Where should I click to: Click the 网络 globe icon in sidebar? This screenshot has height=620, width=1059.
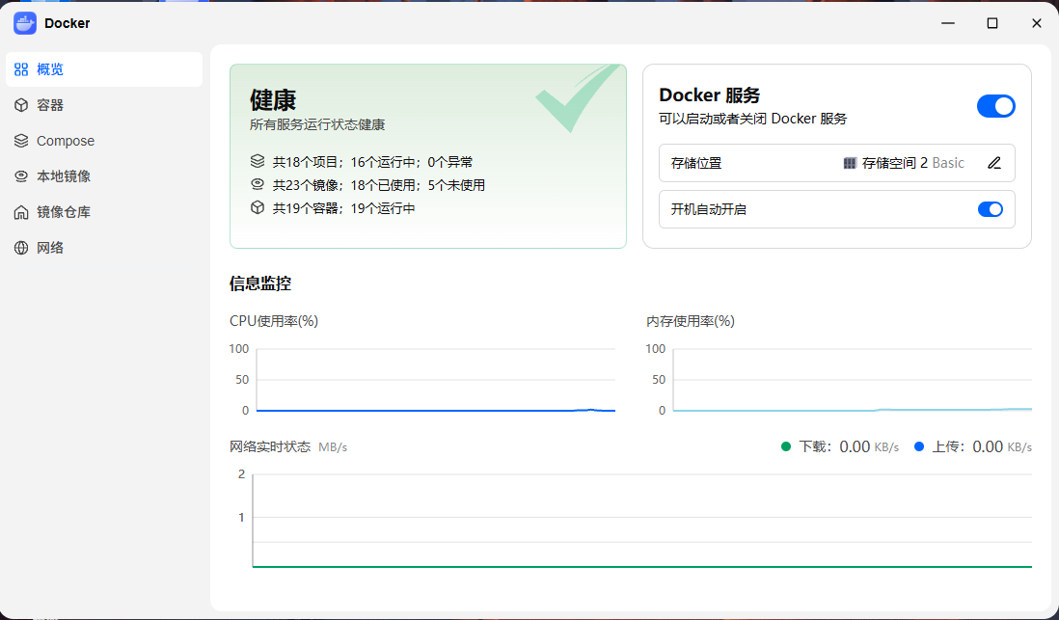21,248
